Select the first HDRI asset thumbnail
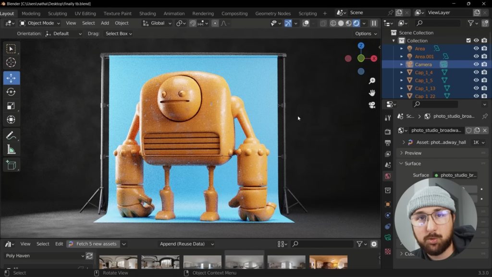 tap(118, 263)
